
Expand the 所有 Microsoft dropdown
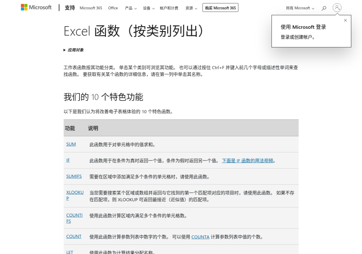tap(300, 8)
